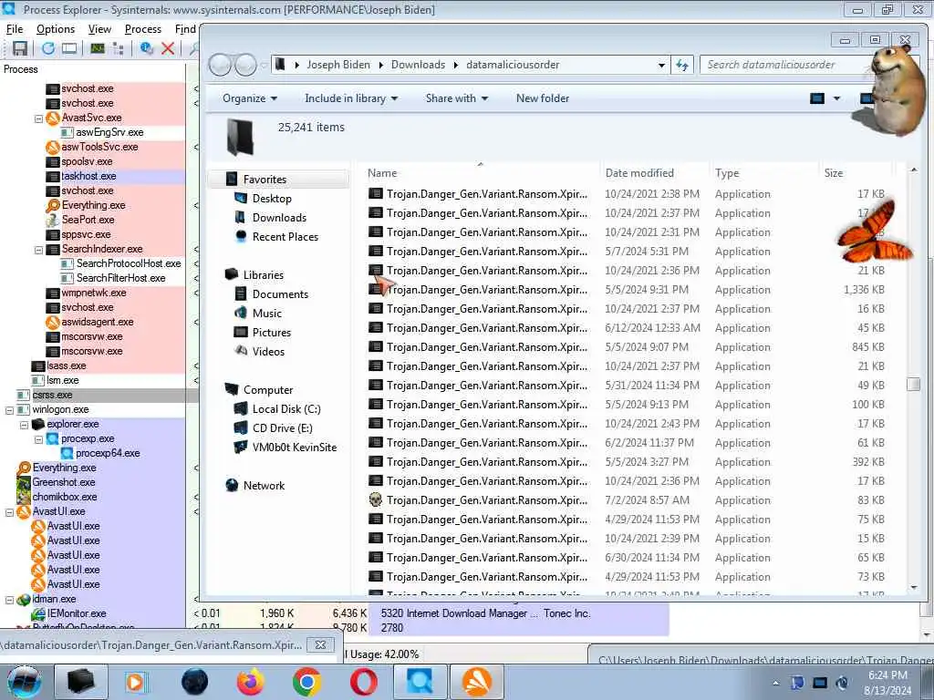Screen dimensions: 934x700
Task: Sort files by the Type column header
Action: (x=765, y=173)
